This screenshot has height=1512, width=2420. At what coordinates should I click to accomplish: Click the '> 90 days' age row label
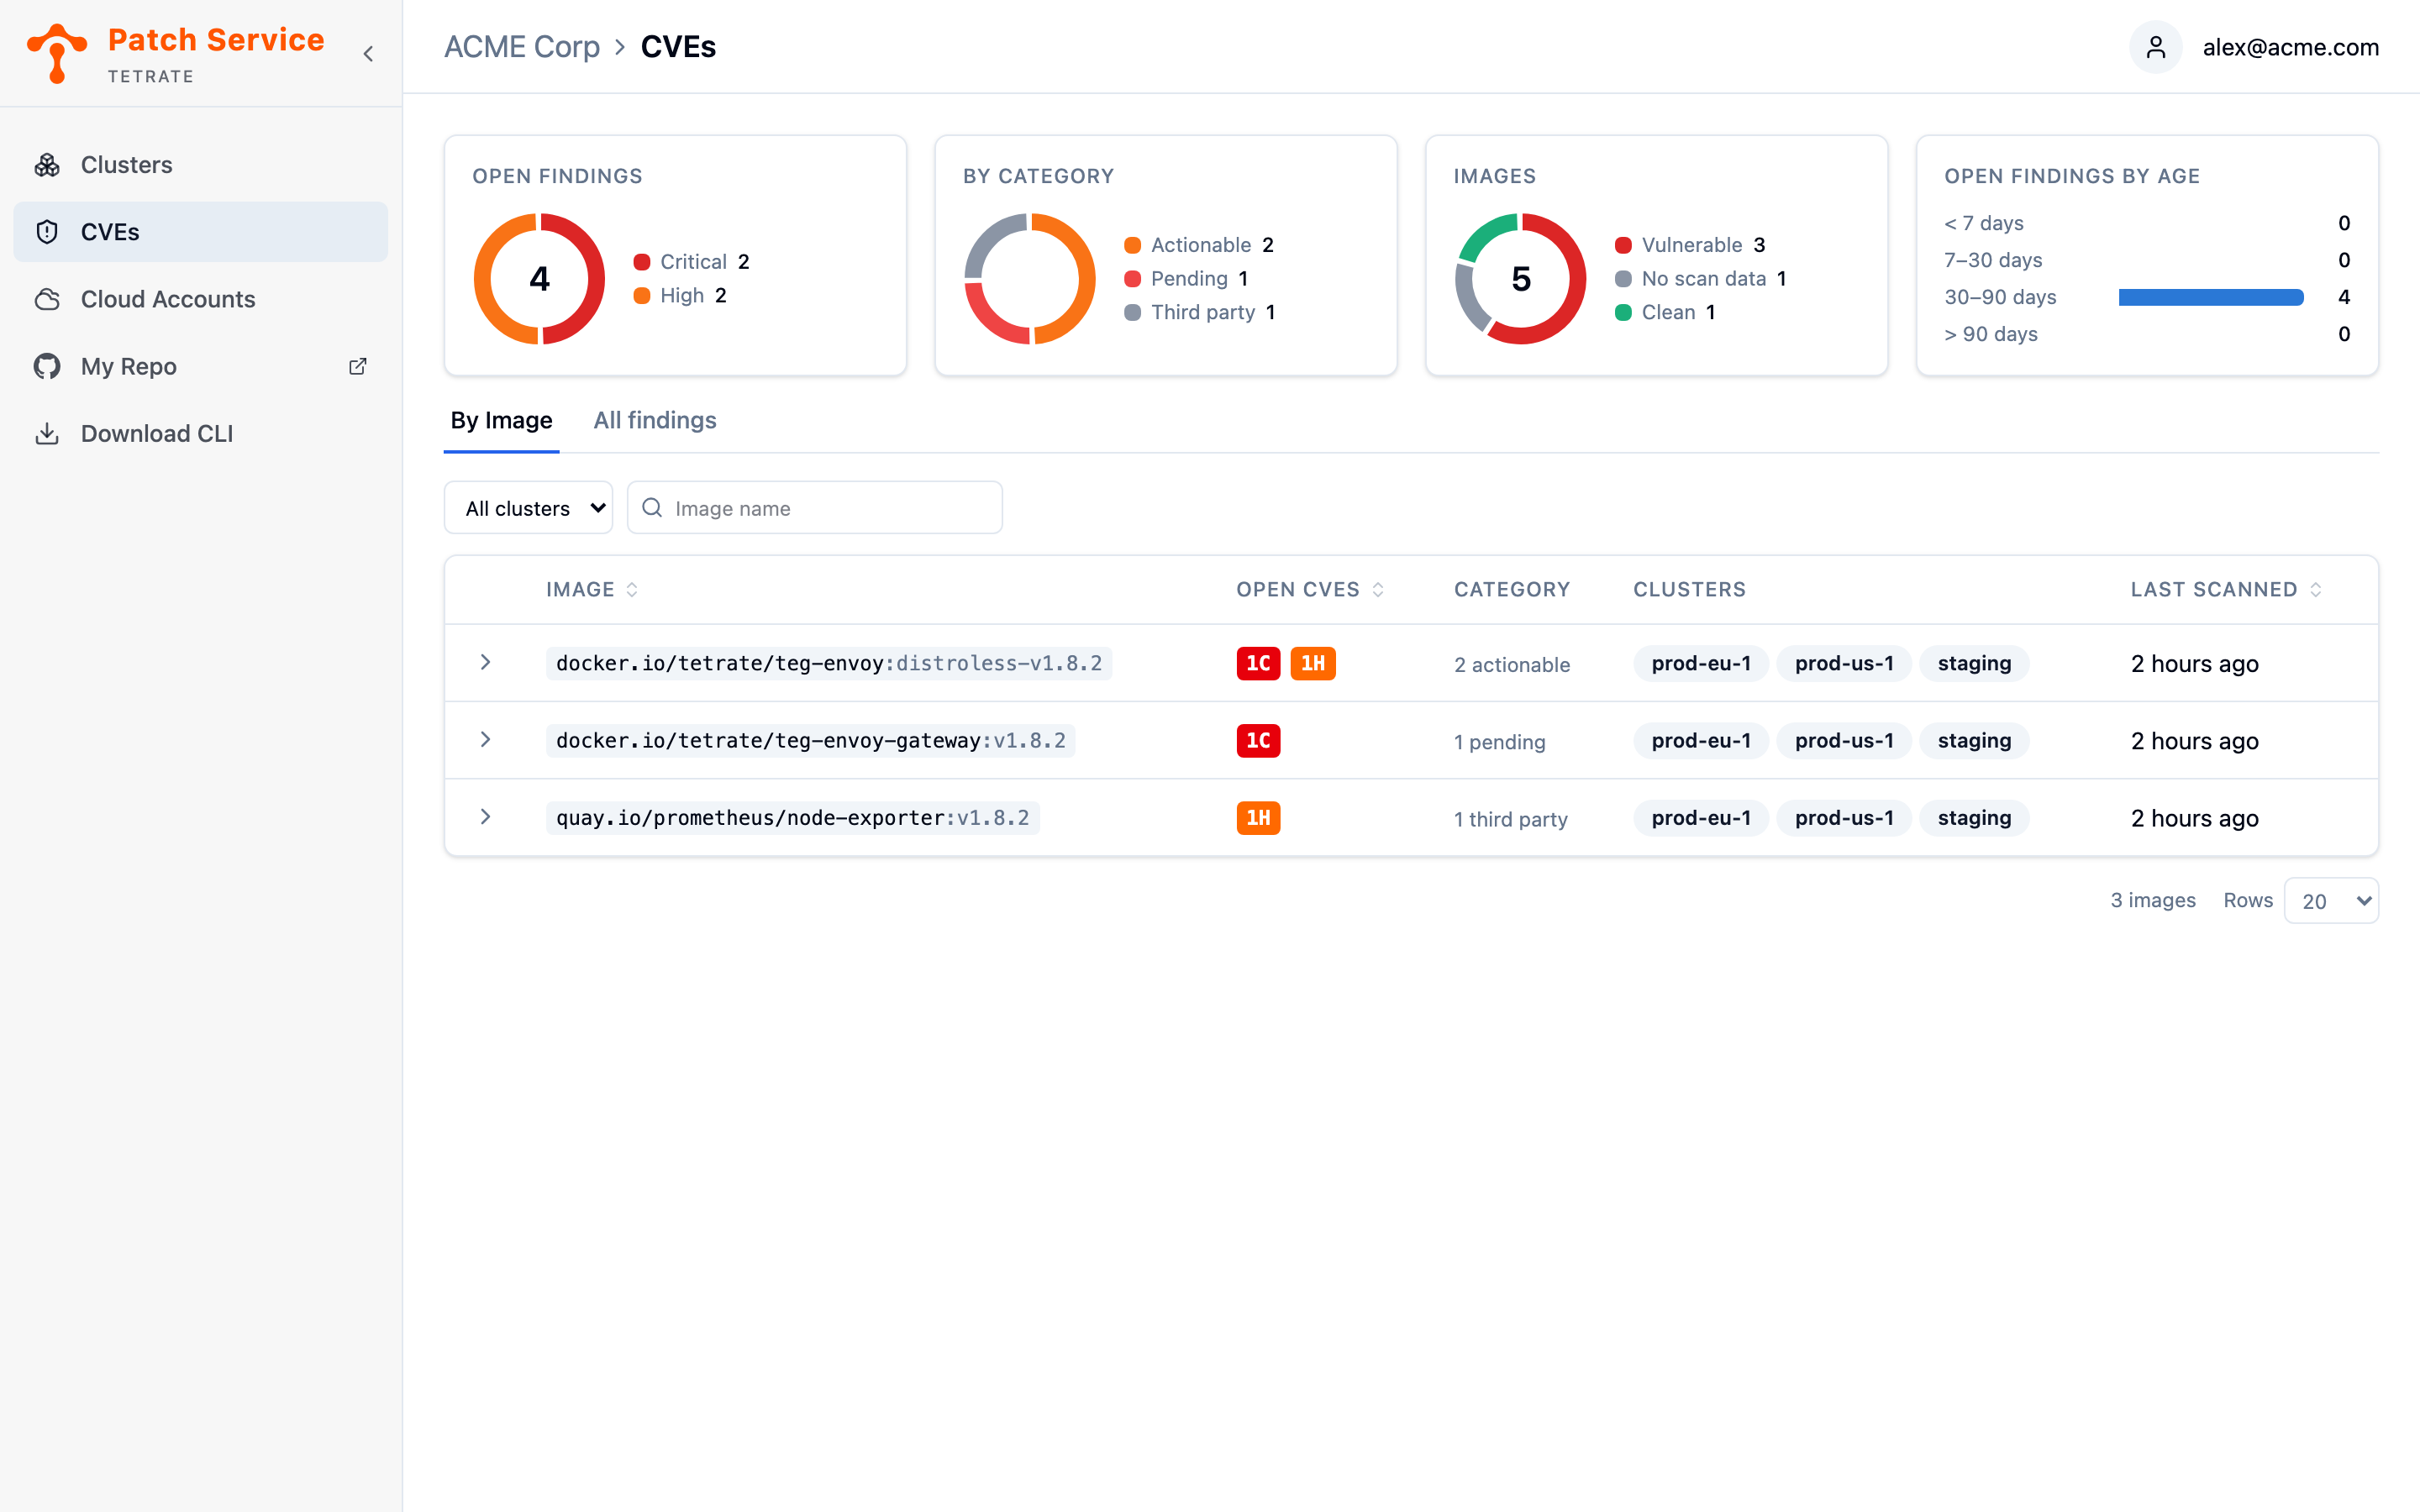(x=1990, y=334)
